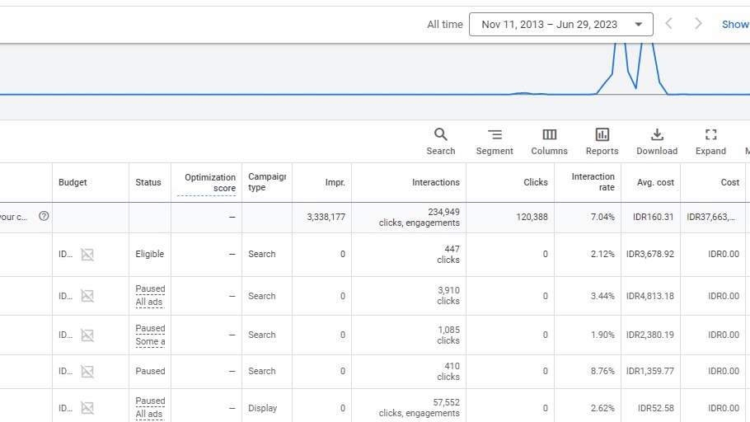The height and width of the screenshot is (422, 750).
Task: Click the Display campaign type cell
Action: click(x=262, y=408)
